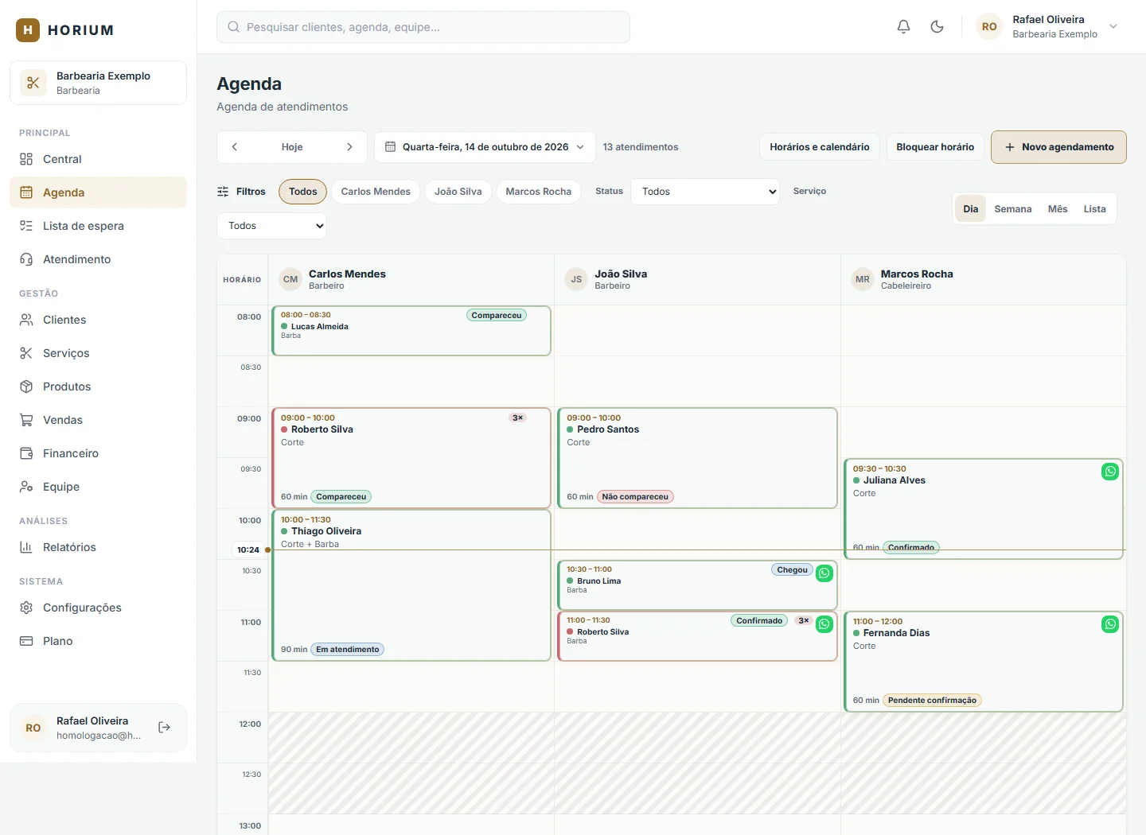This screenshot has height=835, width=1146.
Task: Click Novo agendamento button
Action: 1058,147
